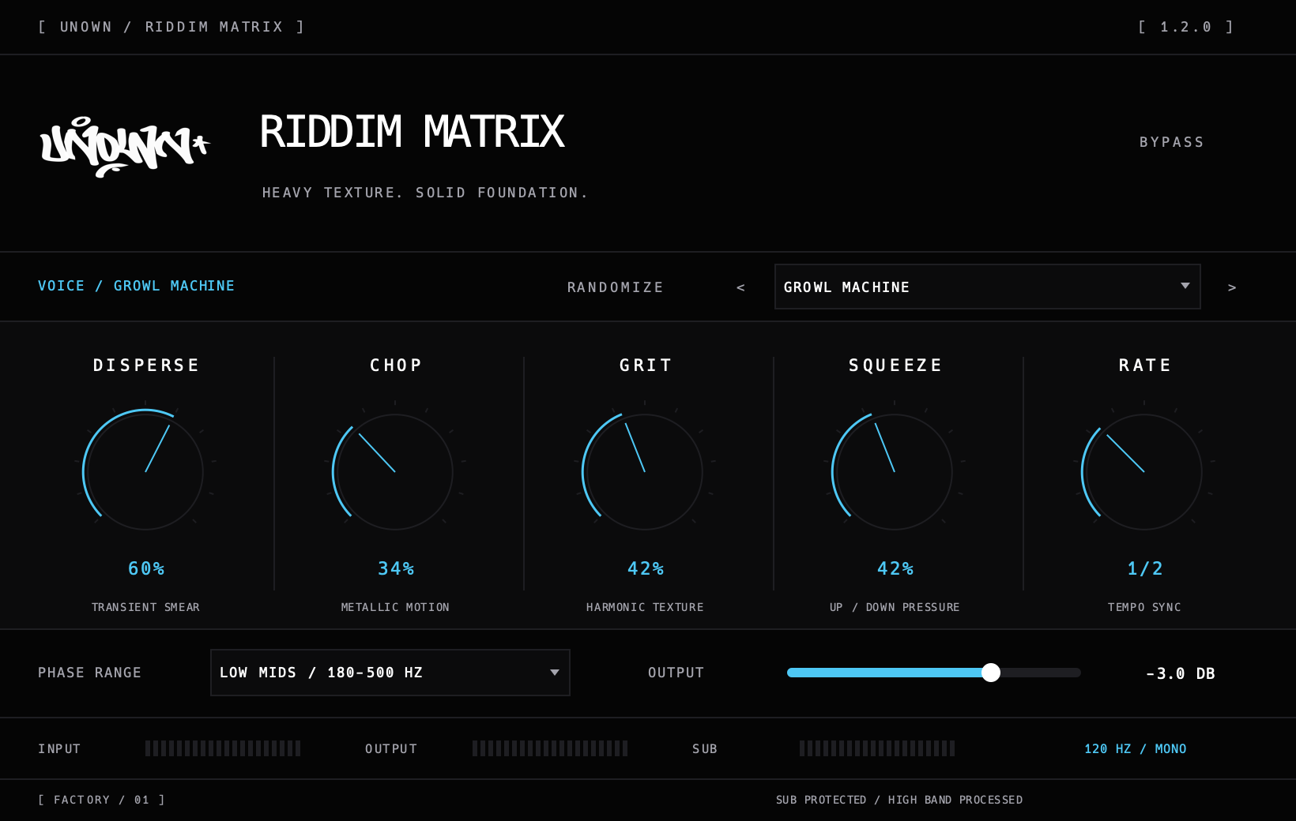Click the UNOWN / RIDDIM MATRIX header text
Viewport: 1296px width, 821px height.
(x=171, y=27)
